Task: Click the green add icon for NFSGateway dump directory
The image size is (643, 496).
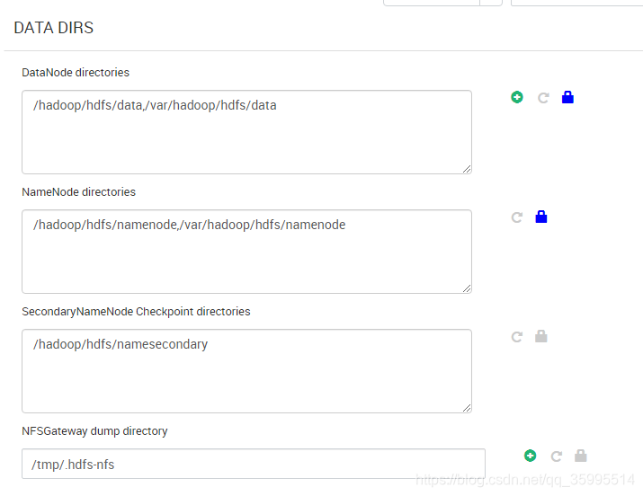Action: click(530, 456)
